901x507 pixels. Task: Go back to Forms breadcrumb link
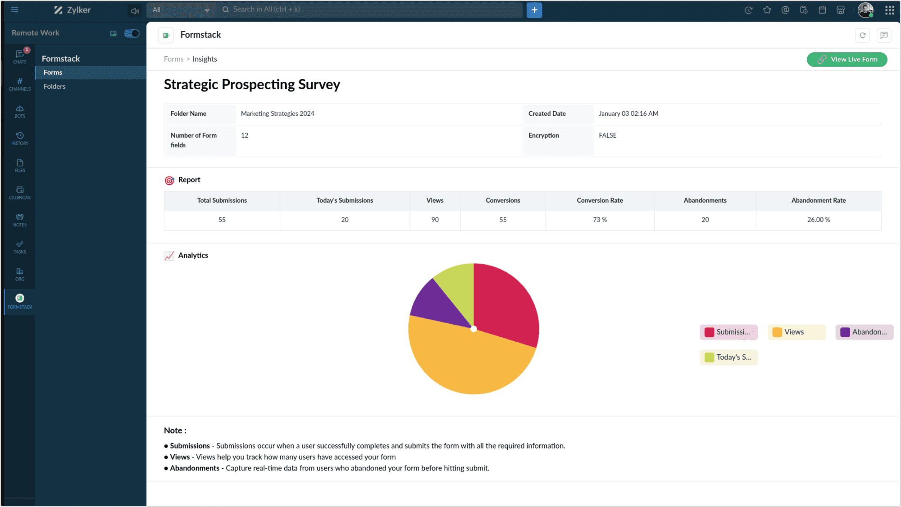173,59
